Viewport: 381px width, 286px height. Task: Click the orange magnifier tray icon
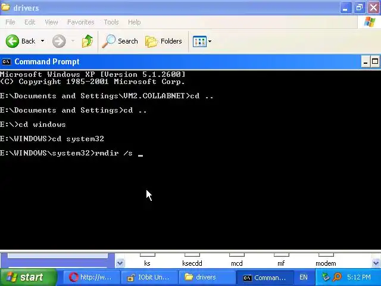337,276
